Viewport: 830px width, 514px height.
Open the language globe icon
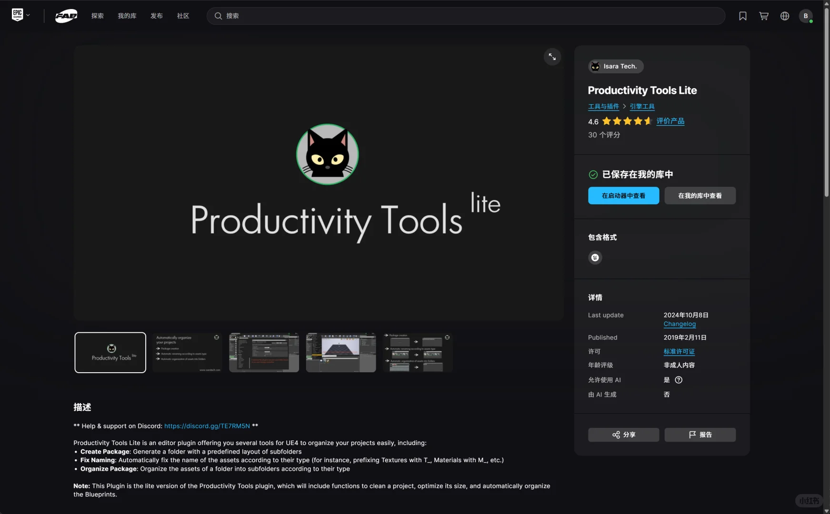(x=785, y=16)
